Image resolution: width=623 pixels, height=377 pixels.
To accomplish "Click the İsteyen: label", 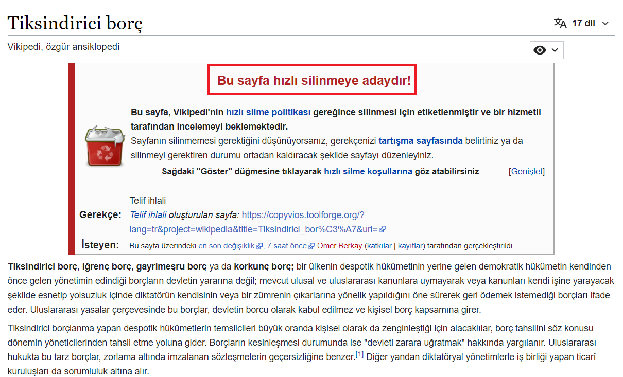I will click(x=100, y=244).
